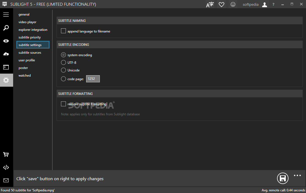
Task: Click the SUBTITLE FORMATTING section header
Action: (x=180, y=94)
